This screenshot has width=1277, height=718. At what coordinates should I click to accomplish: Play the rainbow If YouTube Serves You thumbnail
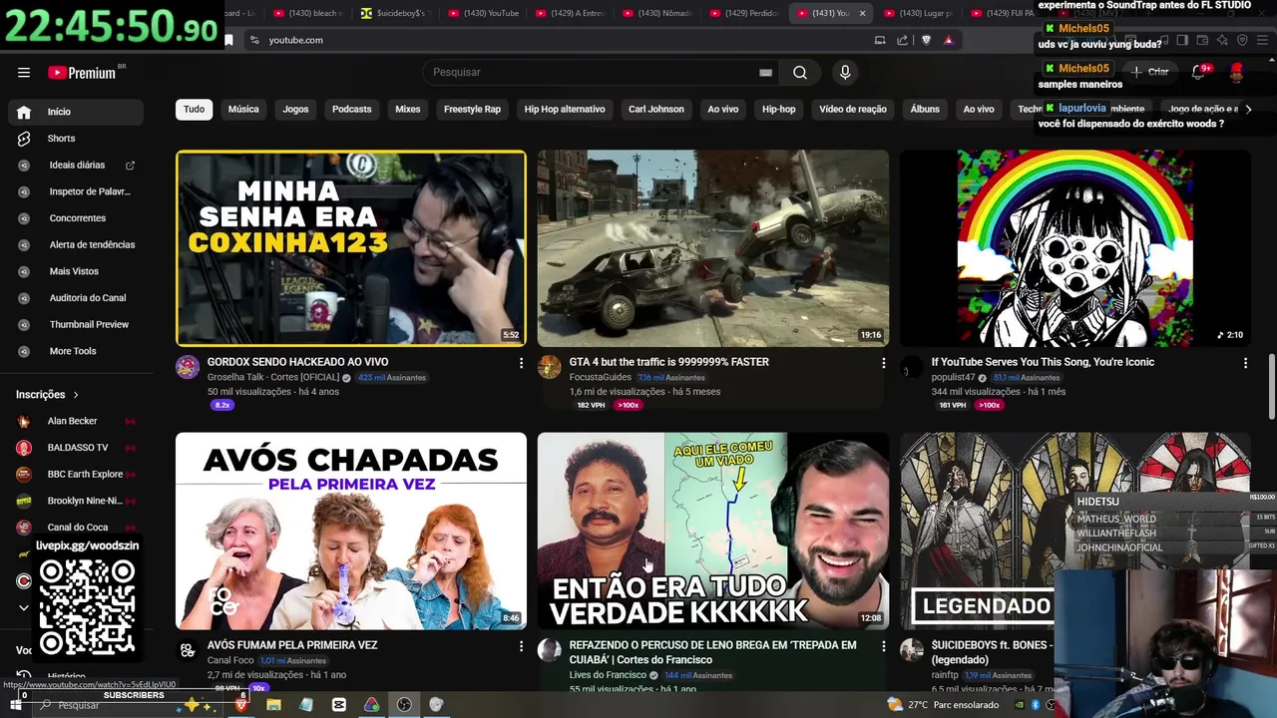(1075, 248)
